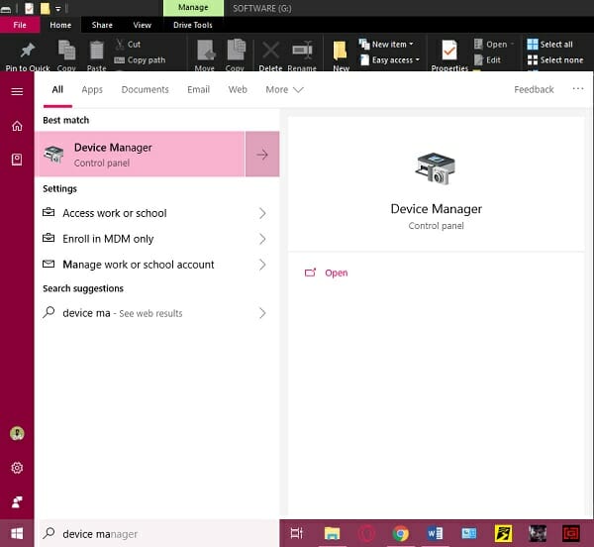Open the Share ribbon tab

click(x=102, y=25)
